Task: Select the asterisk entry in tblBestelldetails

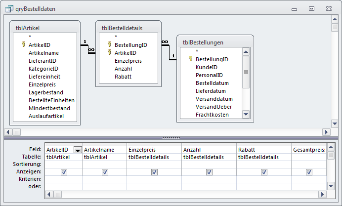Action: click(x=116, y=37)
